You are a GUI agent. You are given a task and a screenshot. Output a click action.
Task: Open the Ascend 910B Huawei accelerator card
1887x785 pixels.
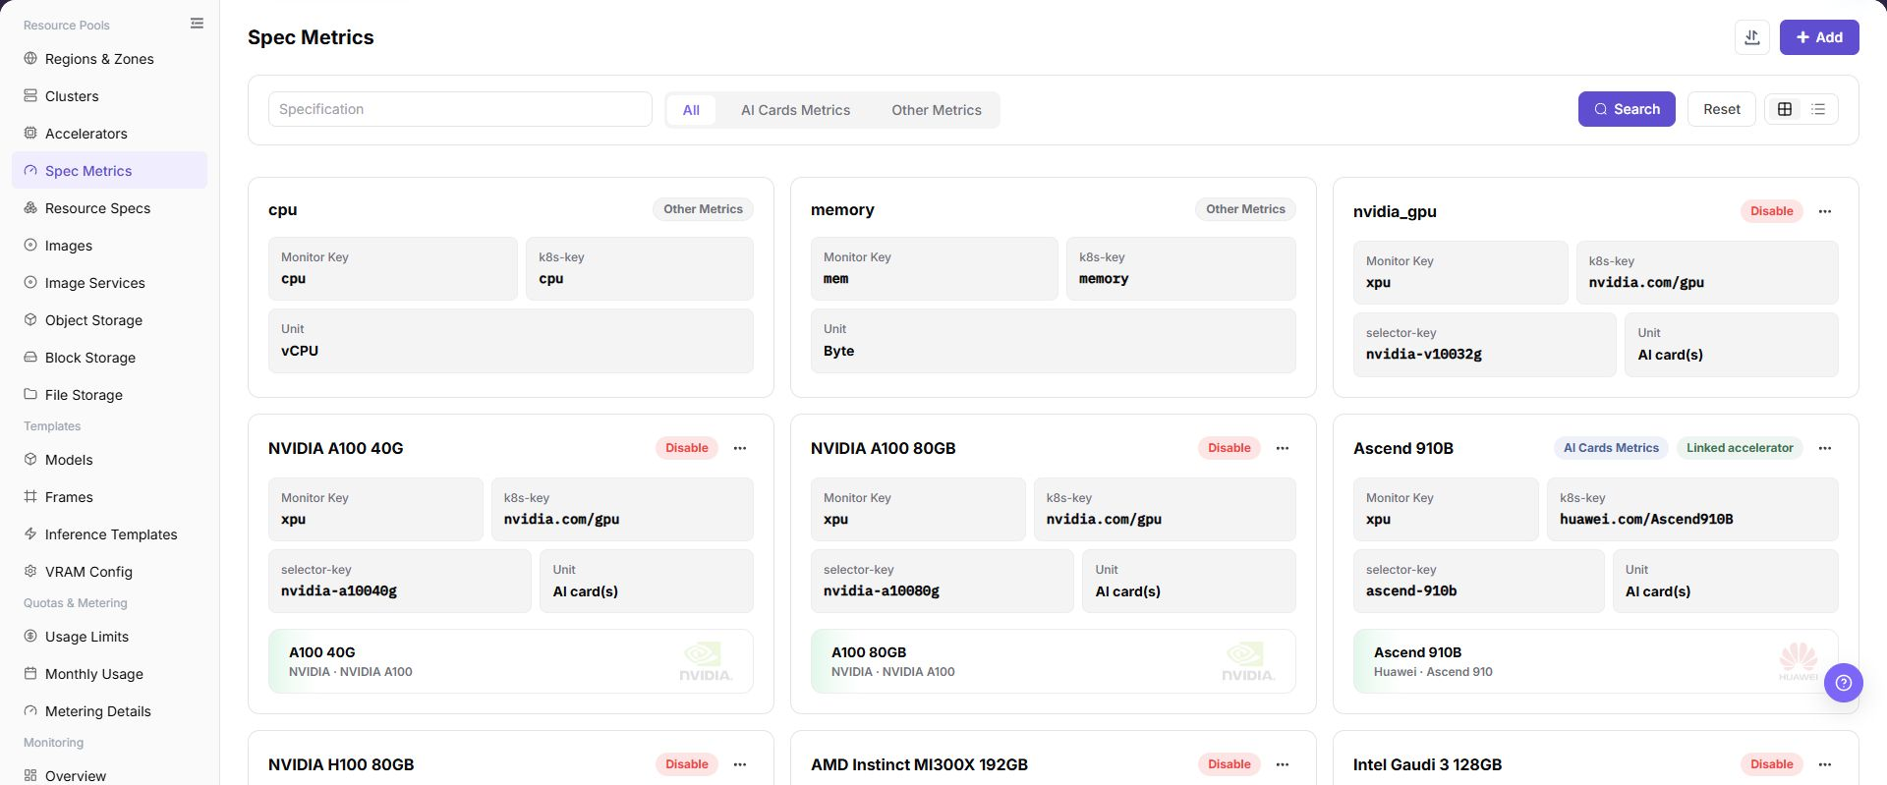(1595, 661)
